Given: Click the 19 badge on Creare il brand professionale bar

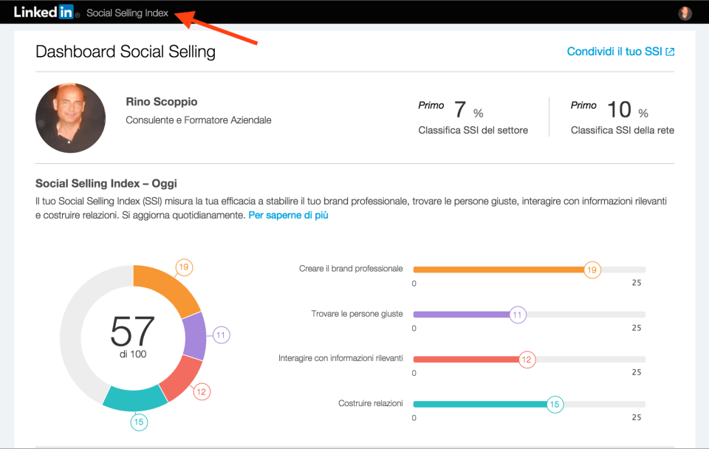Looking at the screenshot, I should (x=591, y=270).
